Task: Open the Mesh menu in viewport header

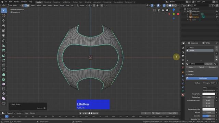Action: pos(50,5)
